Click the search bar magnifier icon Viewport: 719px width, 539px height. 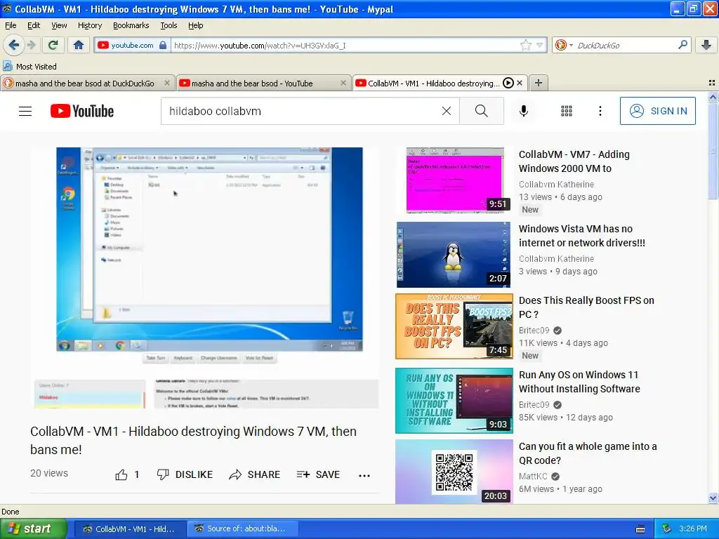[682, 45]
